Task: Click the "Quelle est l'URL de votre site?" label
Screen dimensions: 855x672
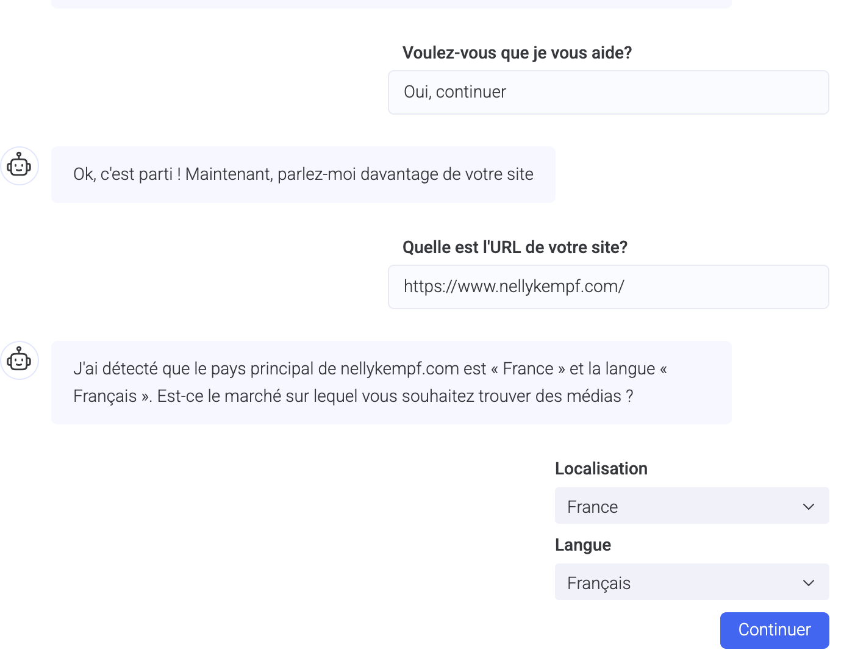Action: 515,248
